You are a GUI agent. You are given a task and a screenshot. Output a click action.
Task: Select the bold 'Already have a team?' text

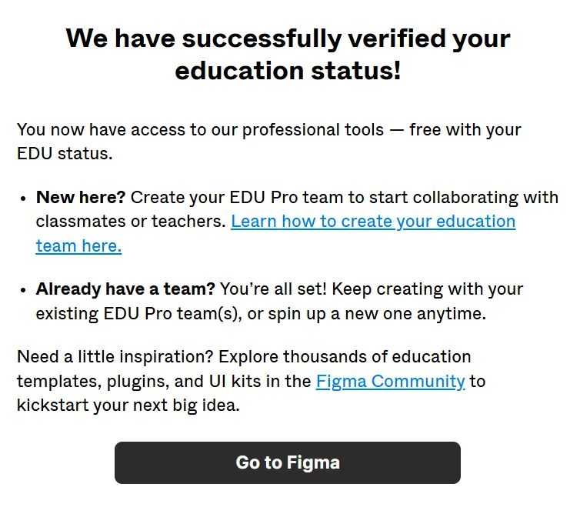[x=125, y=289]
